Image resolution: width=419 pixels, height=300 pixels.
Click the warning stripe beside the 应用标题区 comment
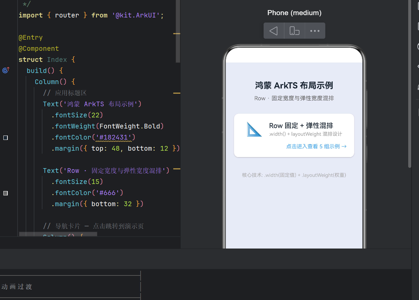177,93
